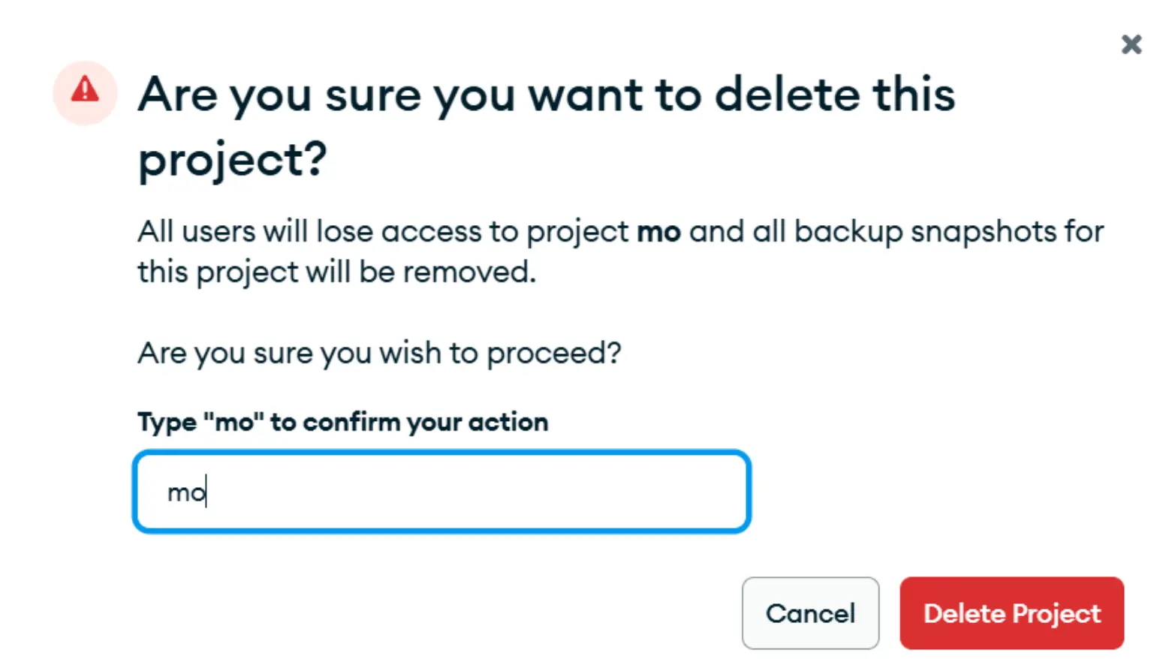
Task: Click the "All users will lose access" text
Action: click(309, 232)
